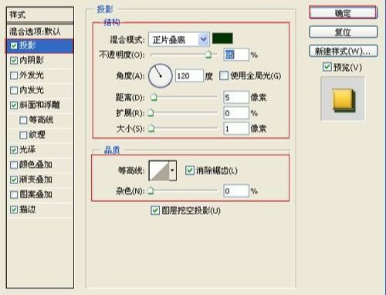Enable the 图案叠加 checkbox

coord(14,195)
